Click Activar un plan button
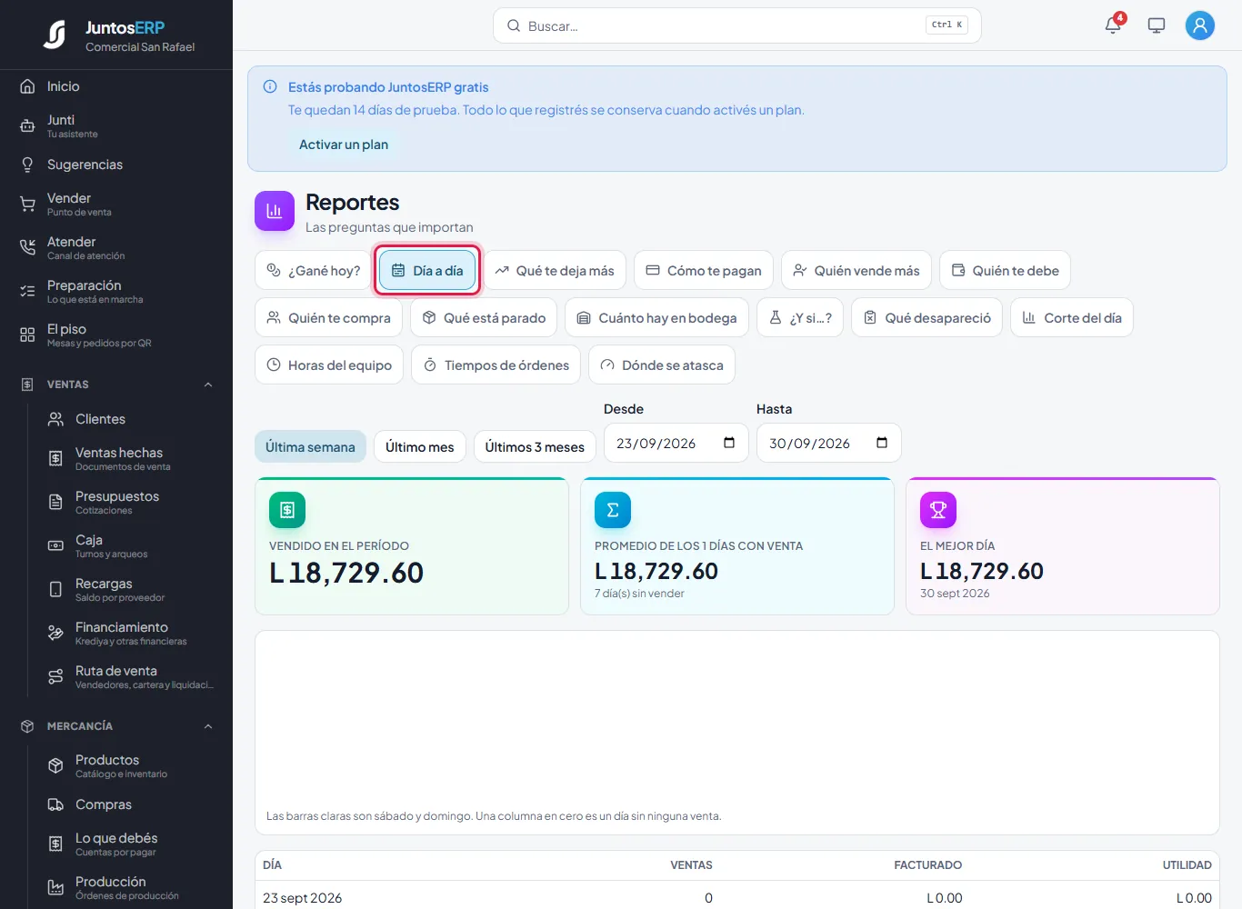The image size is (1242, 909). point(344,145)
